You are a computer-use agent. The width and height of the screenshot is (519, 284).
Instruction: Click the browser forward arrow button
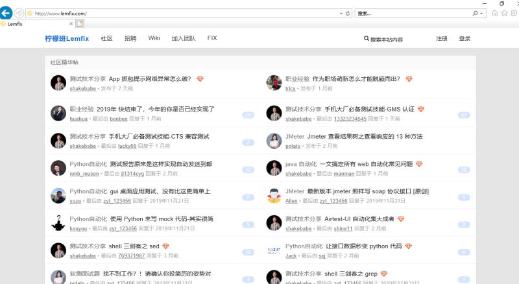pos(18,13)
